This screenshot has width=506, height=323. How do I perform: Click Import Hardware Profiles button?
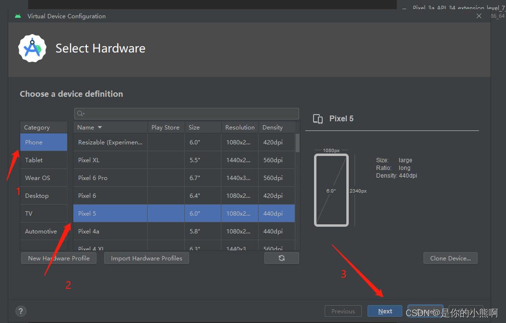147,258
